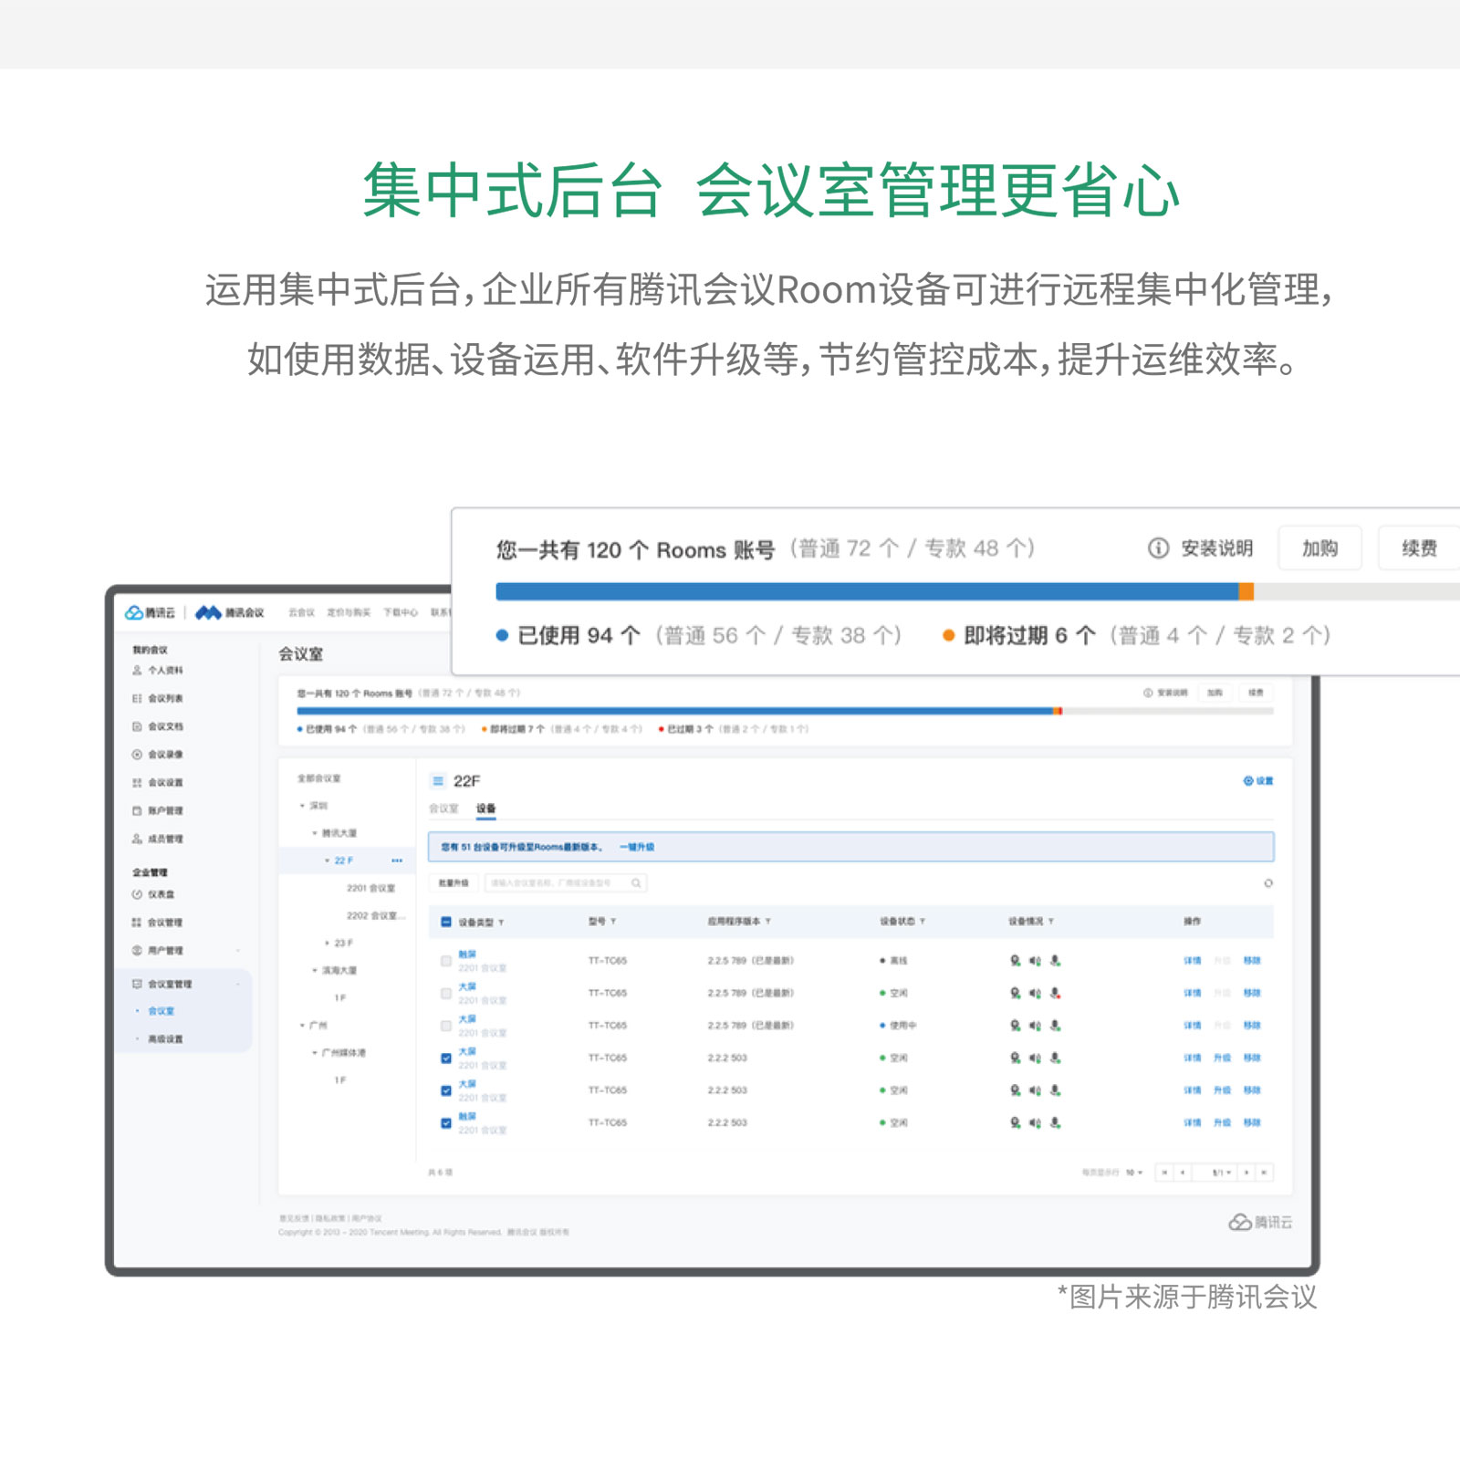Uncheck the checked 触屏 row with version 2.2.2 503

pos(446,1123)
